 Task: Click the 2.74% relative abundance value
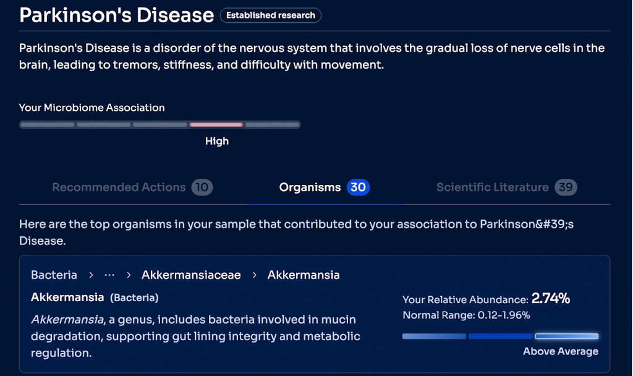(x=551, y=299)
